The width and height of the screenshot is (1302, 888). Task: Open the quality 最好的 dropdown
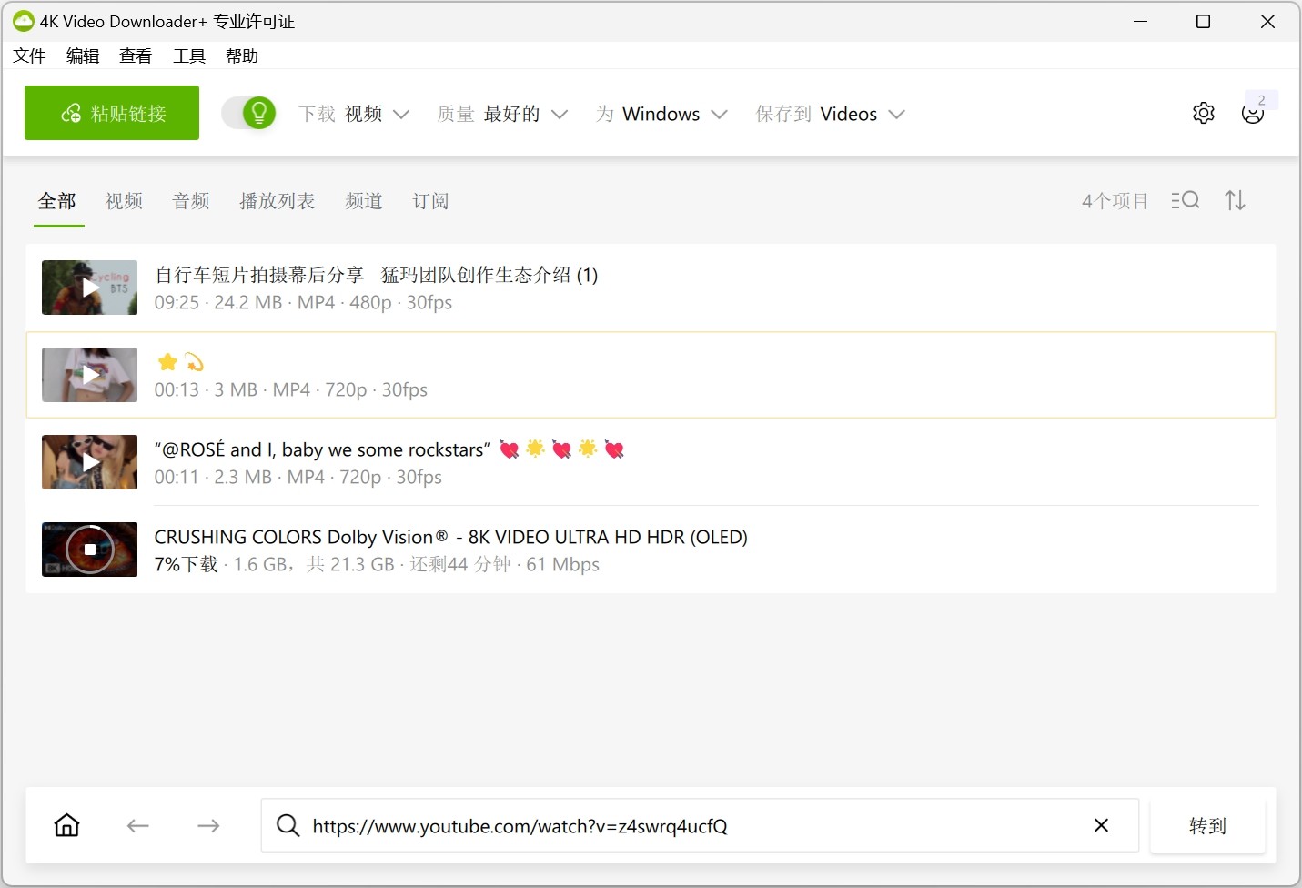pyautogui.click(x=502, y=114)
